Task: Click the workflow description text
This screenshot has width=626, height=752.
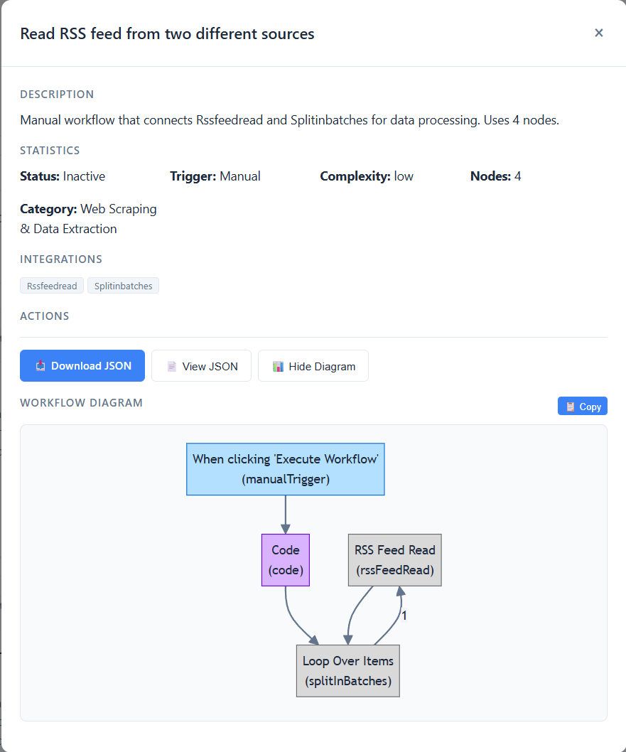Action: [x=289, y=120]
